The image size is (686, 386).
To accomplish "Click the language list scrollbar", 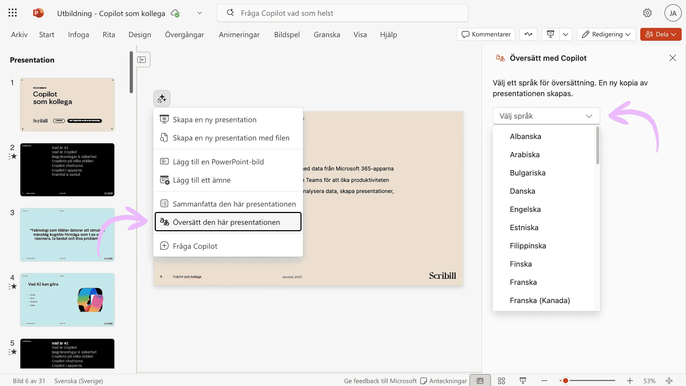I will 597,146.
